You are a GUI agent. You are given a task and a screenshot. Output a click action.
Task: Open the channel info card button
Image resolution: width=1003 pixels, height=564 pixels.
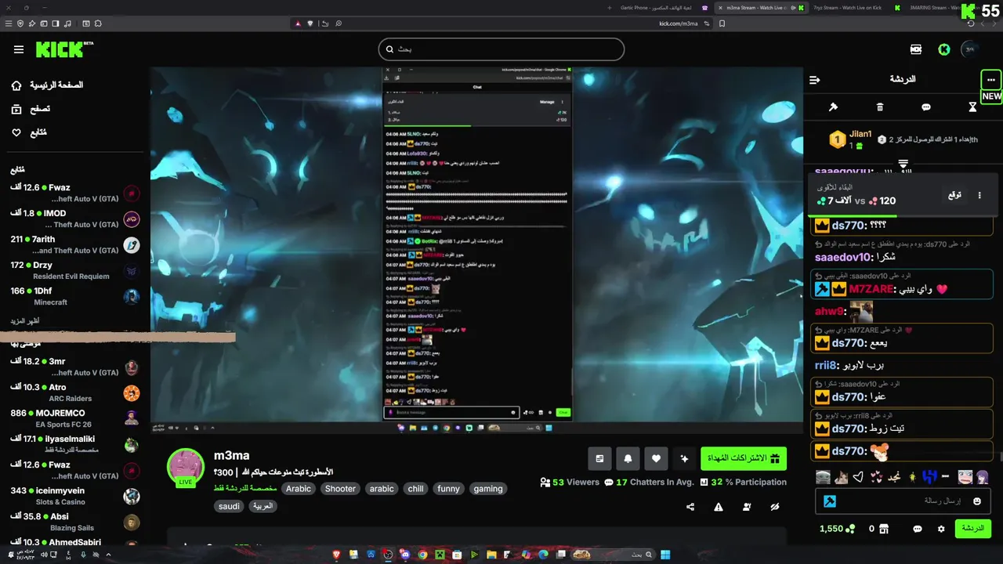point(599,458)
